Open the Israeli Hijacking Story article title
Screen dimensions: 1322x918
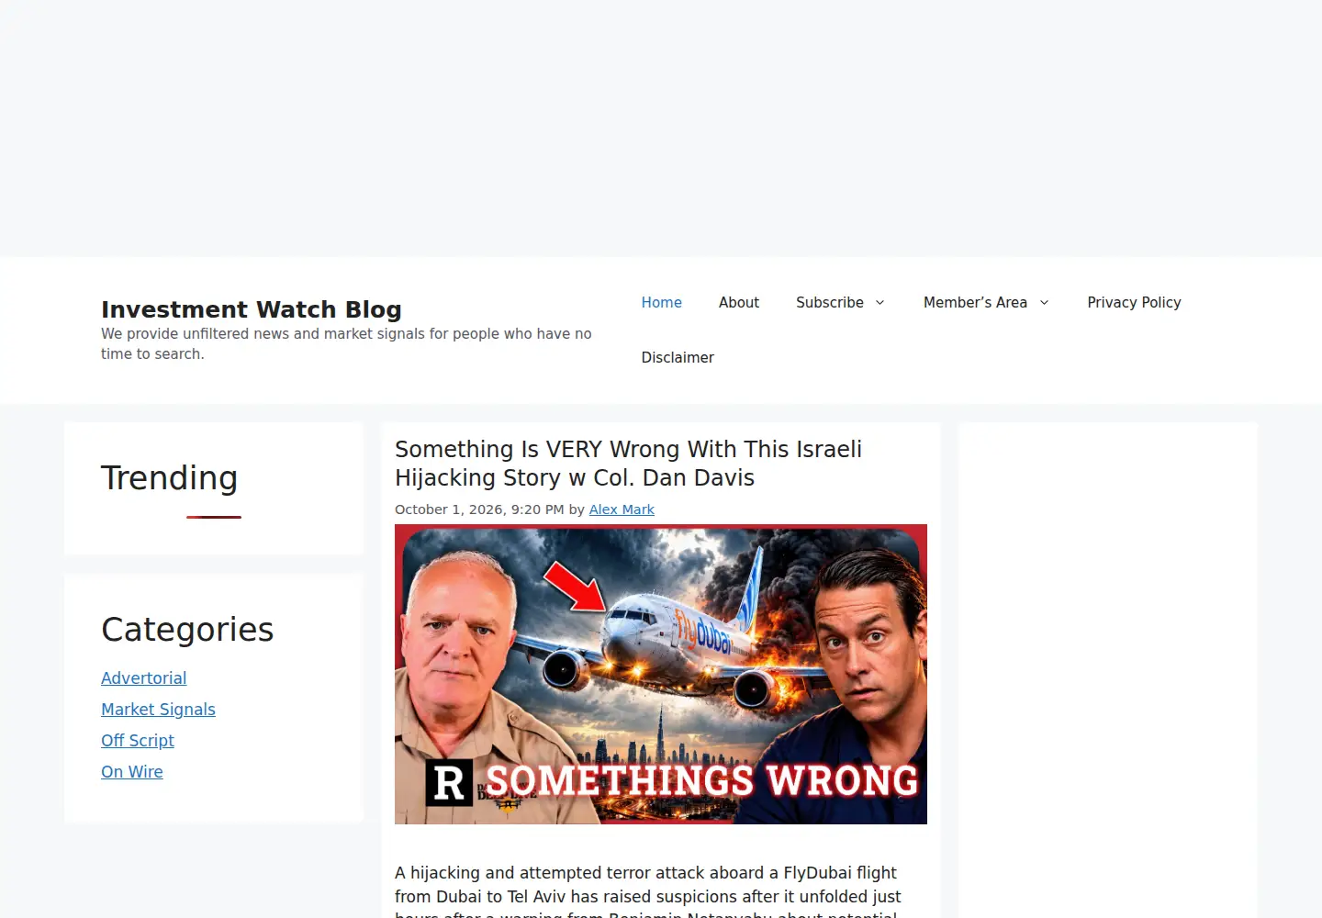coord(628,464)
